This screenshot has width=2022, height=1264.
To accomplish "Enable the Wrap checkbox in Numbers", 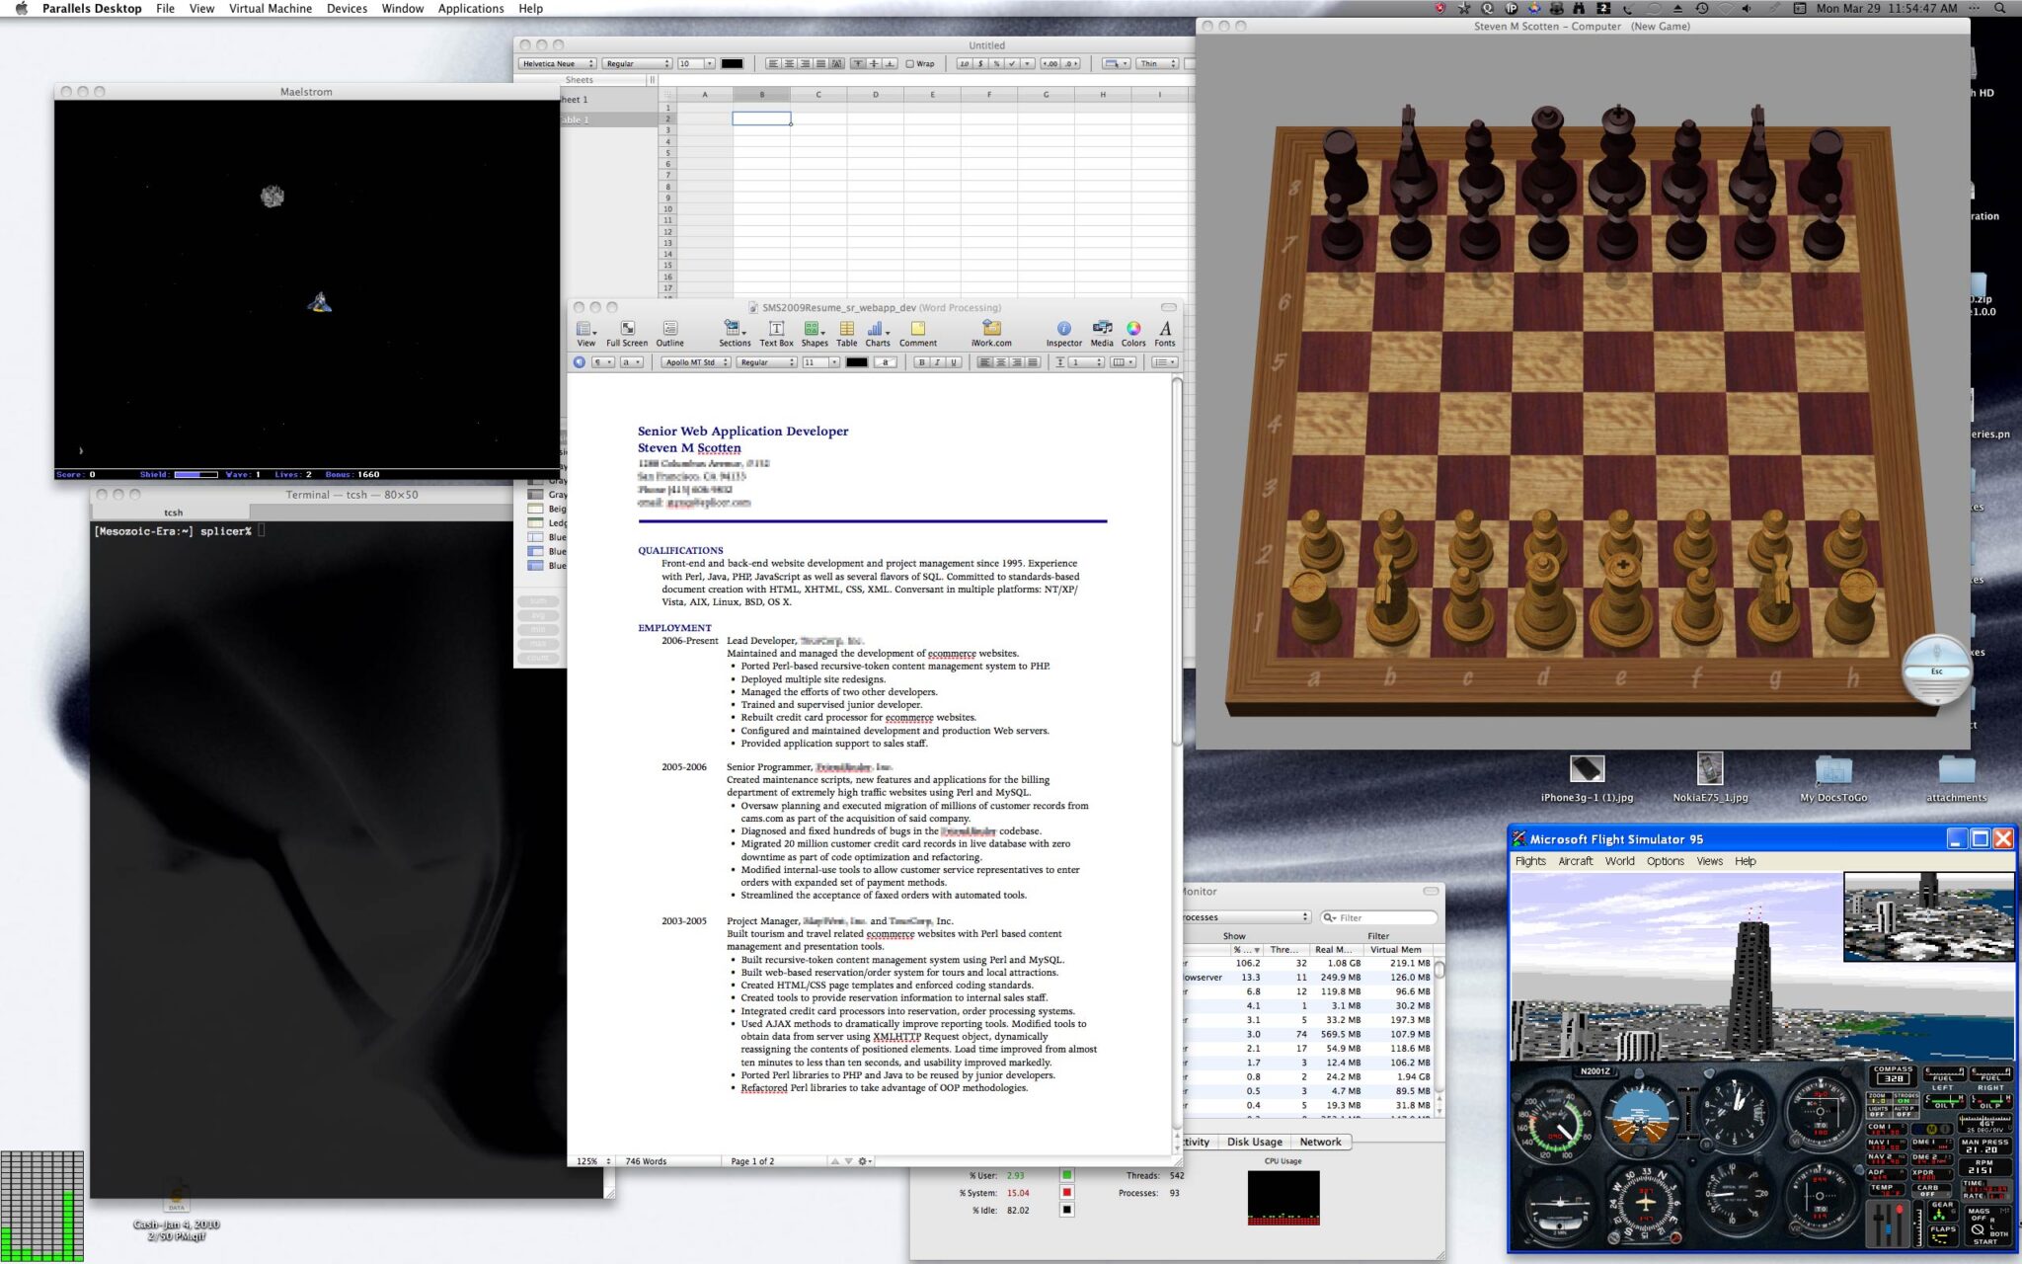I will point(910,64).
